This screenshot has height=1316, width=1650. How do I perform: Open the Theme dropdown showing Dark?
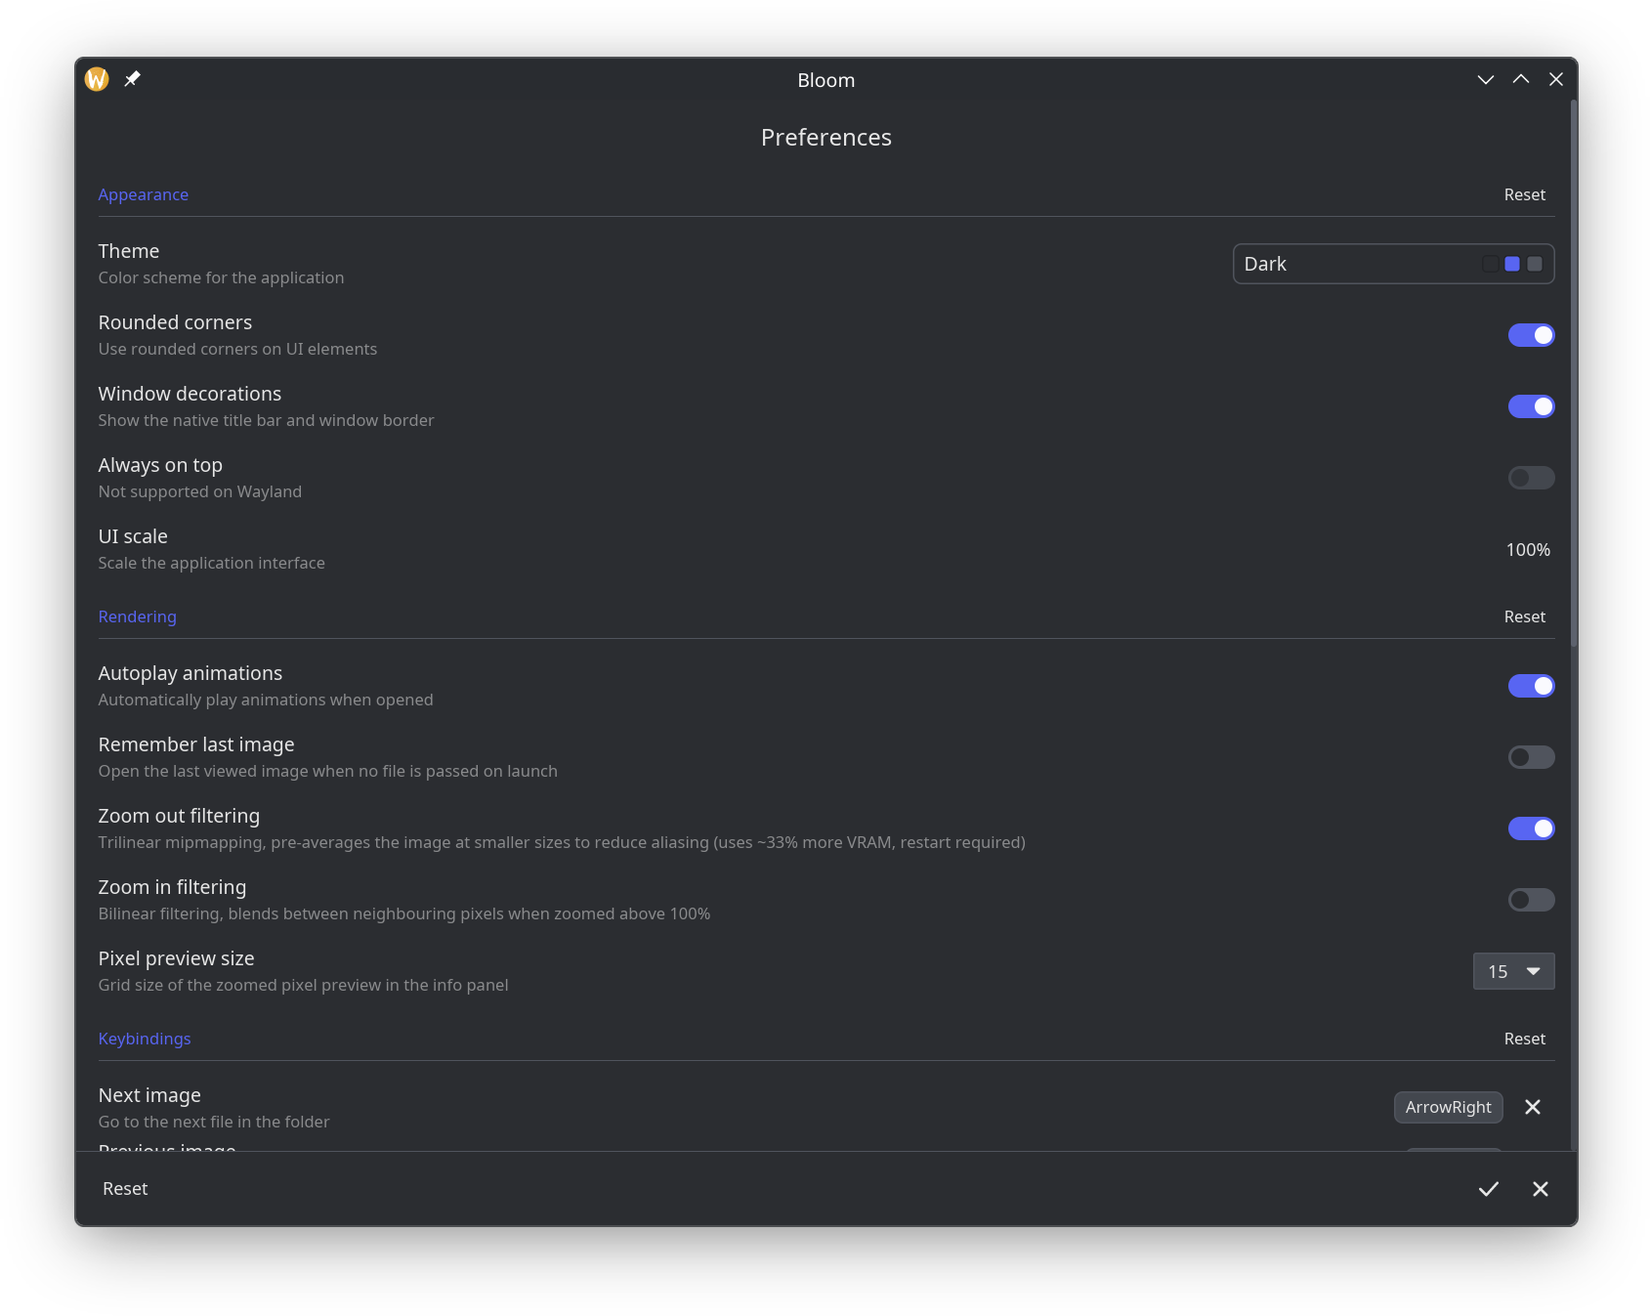click(1393, 264)
